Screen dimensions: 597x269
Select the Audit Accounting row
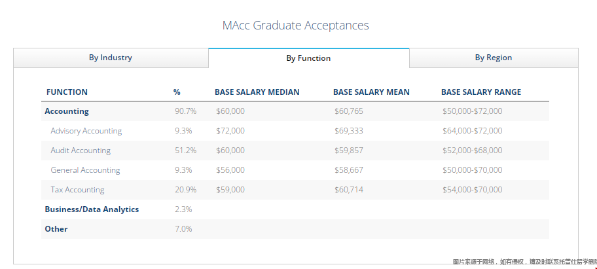tap(81, 151)
